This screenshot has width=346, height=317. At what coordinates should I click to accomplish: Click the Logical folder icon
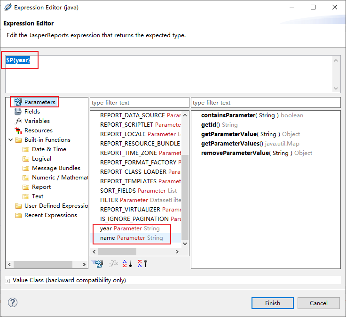(x=26, y=159)
